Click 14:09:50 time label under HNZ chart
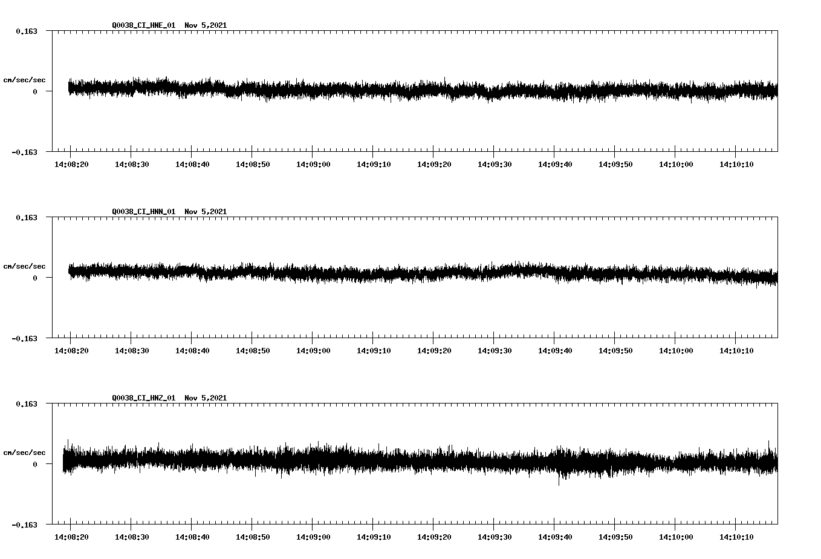This screenshot has height=559, width=821. coord(615,537)
